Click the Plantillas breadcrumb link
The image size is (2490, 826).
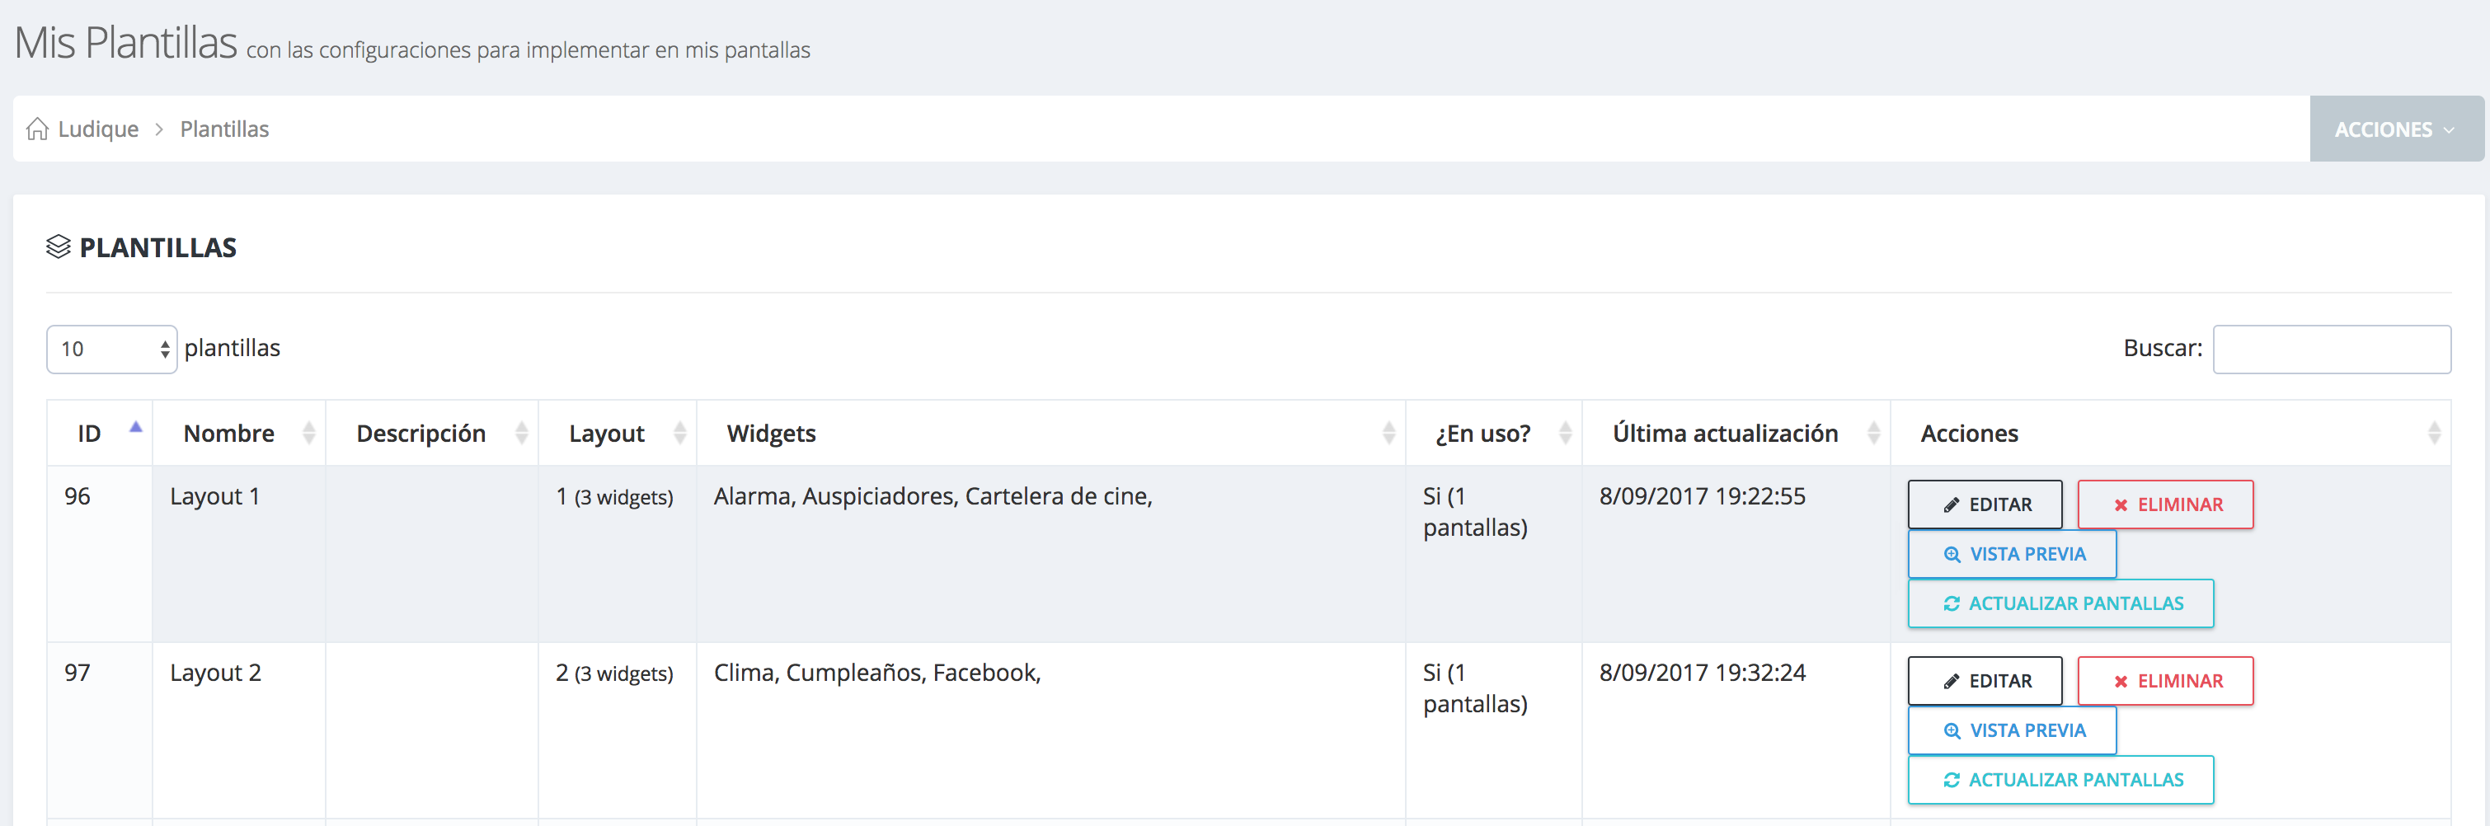224,129
